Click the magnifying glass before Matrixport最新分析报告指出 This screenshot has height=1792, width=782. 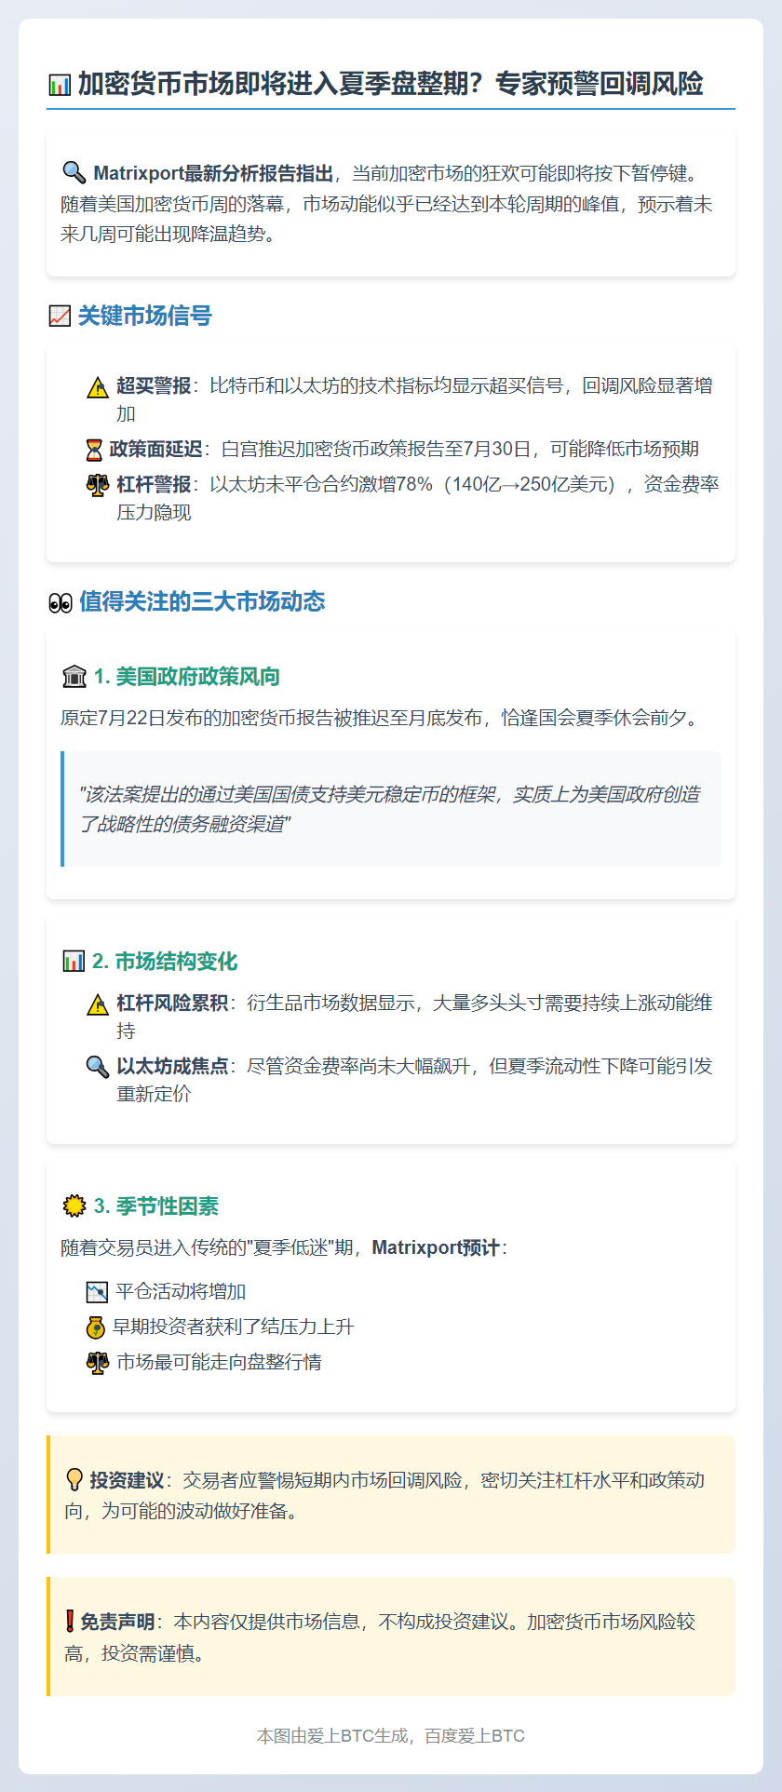coord(74,173)
